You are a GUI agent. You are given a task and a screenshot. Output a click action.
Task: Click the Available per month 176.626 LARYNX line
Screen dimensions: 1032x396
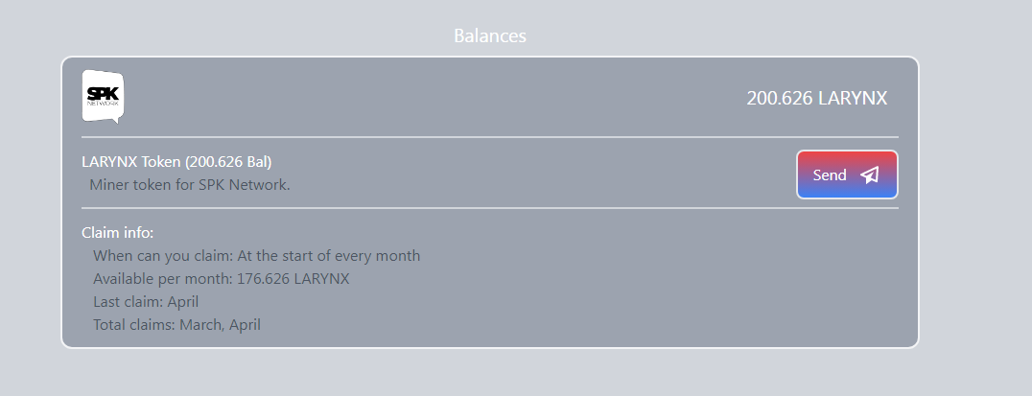(222, 279)
